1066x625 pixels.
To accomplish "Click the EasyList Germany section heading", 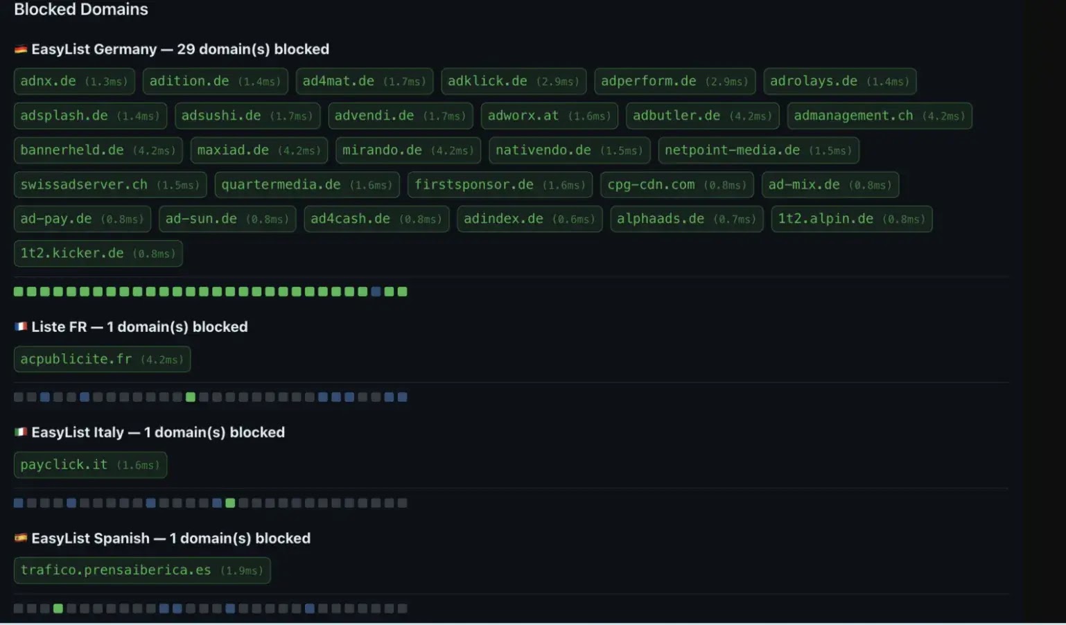I will (172, 49).
